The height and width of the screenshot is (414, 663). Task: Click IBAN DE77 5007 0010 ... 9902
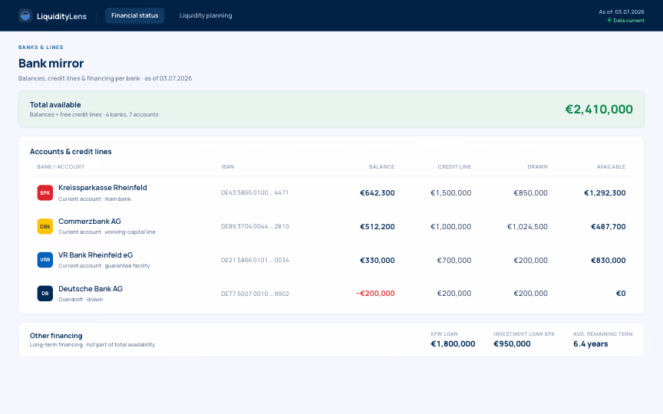point(255,294)
